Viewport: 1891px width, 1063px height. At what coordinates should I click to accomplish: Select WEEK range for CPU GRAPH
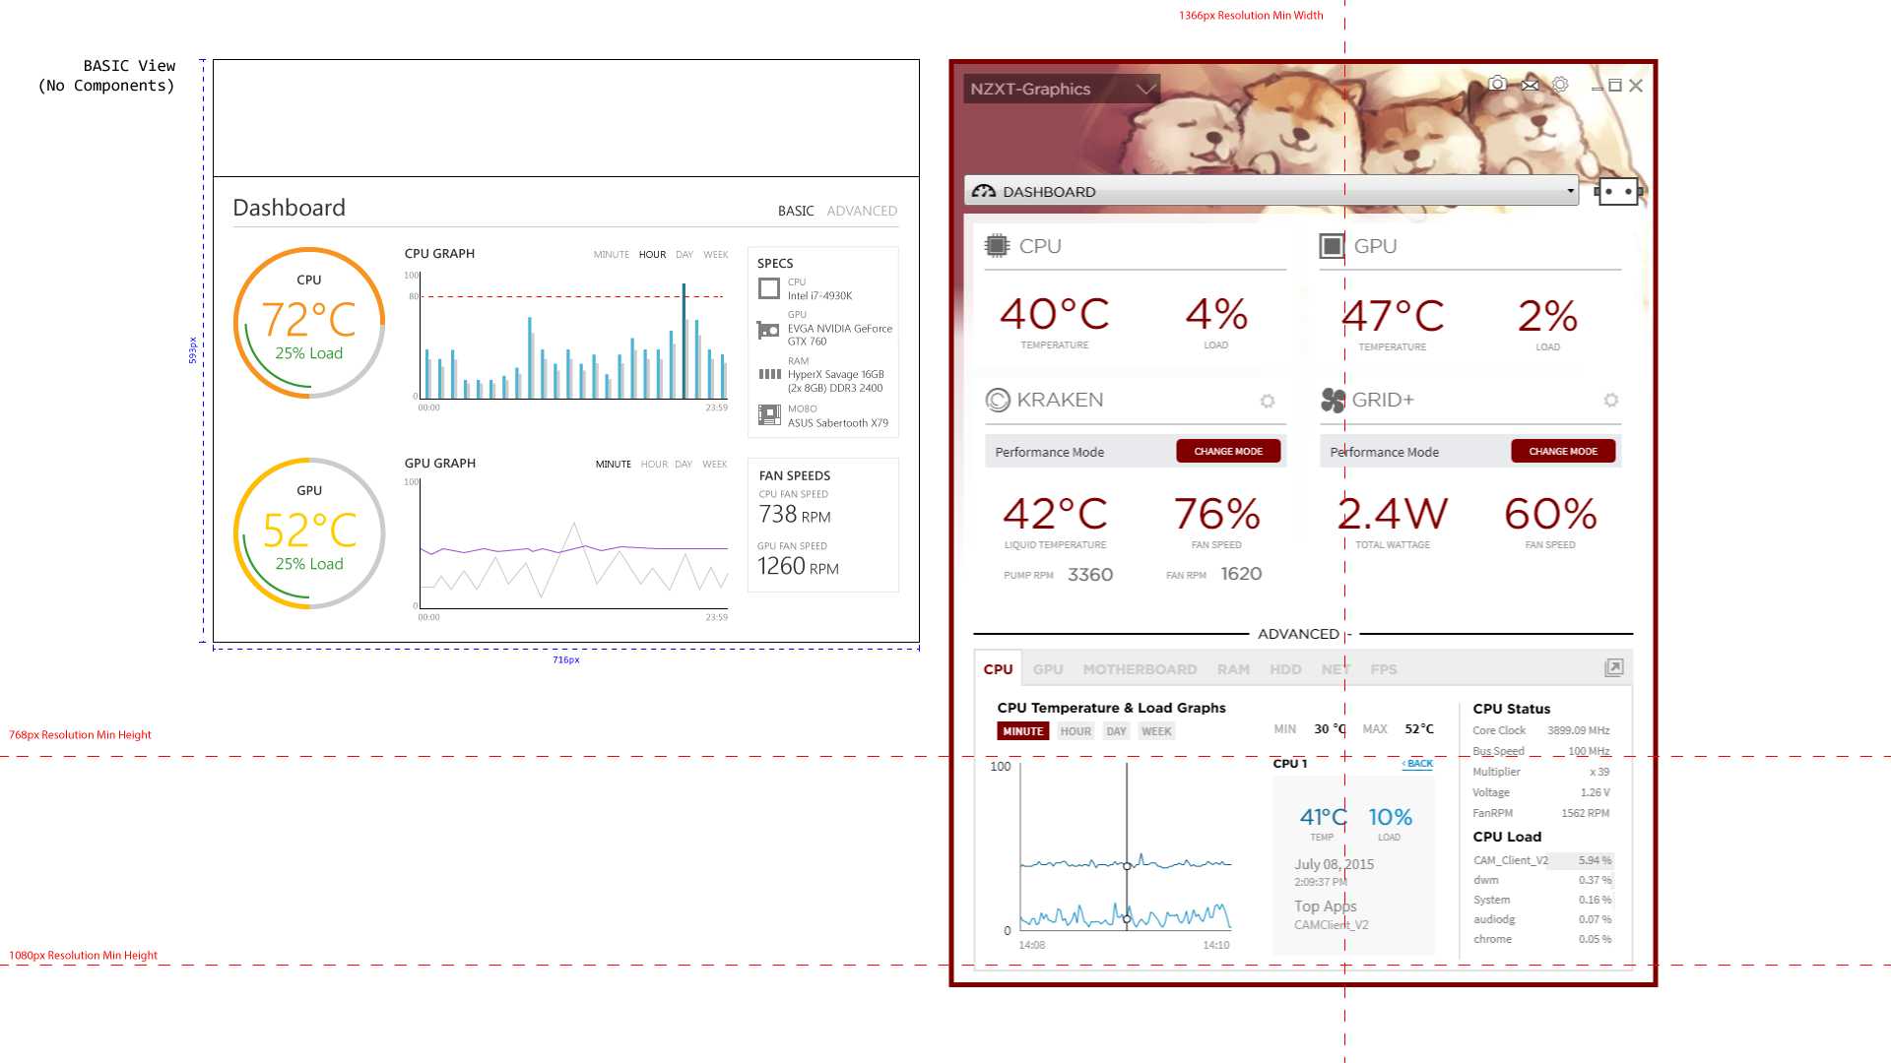[716, 255]
